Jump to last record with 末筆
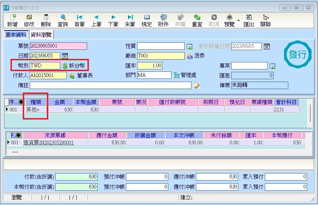 tap(130, 21)
